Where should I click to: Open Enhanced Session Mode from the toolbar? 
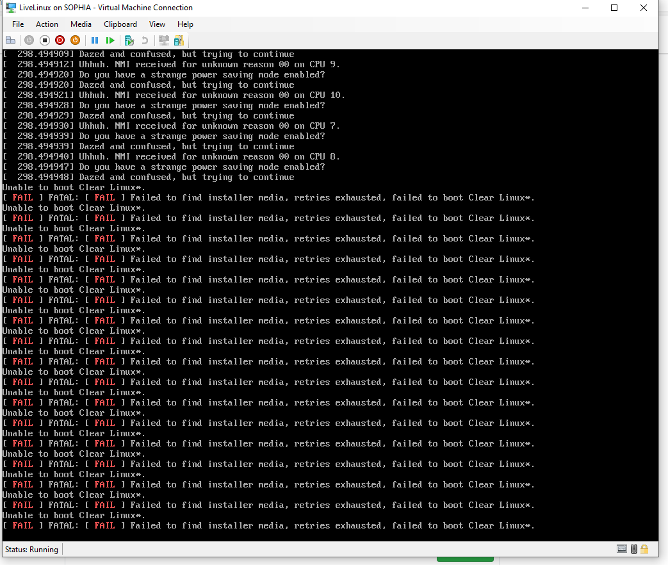click(x=163, y=40)
